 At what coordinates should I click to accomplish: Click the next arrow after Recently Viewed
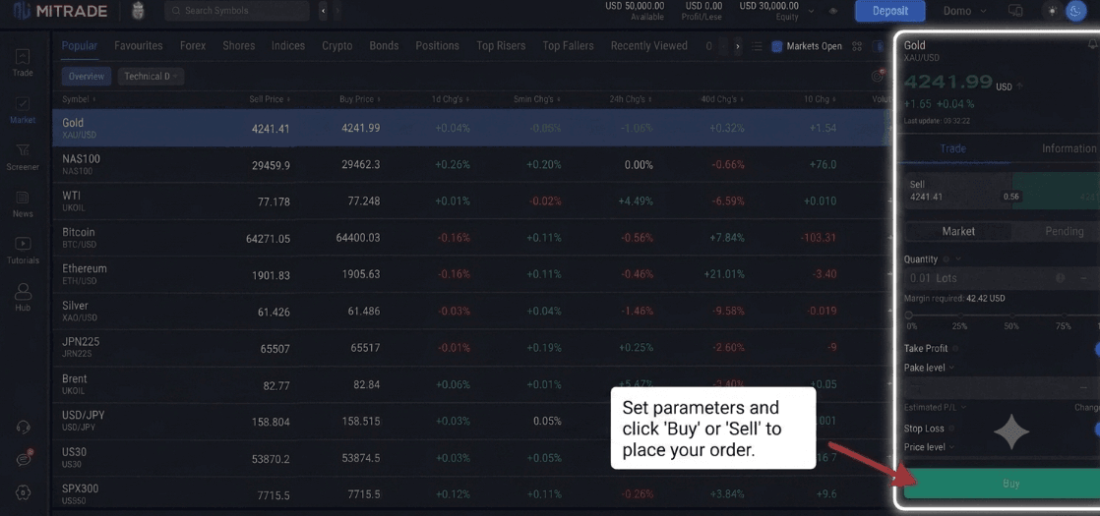(x=737, y=46)
